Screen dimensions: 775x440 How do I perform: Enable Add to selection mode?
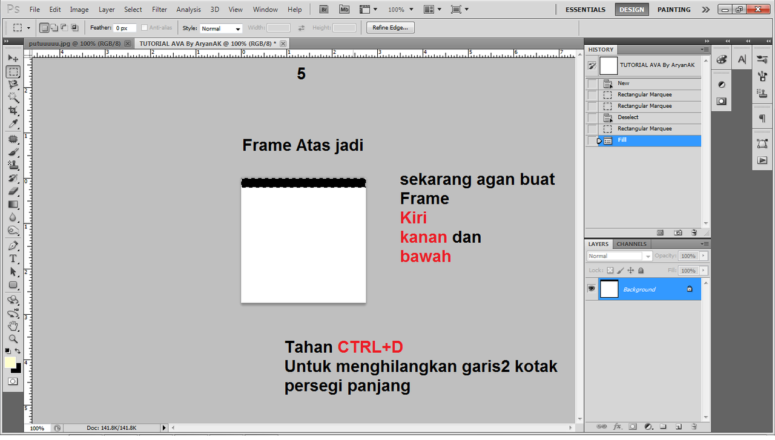point(54,28)
